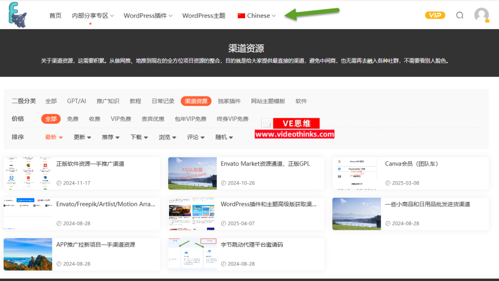The height and width of the screenshot is (281, 499).
Task: Click the 一些小商品 post lake thumbnail
Action: point(356,214)
